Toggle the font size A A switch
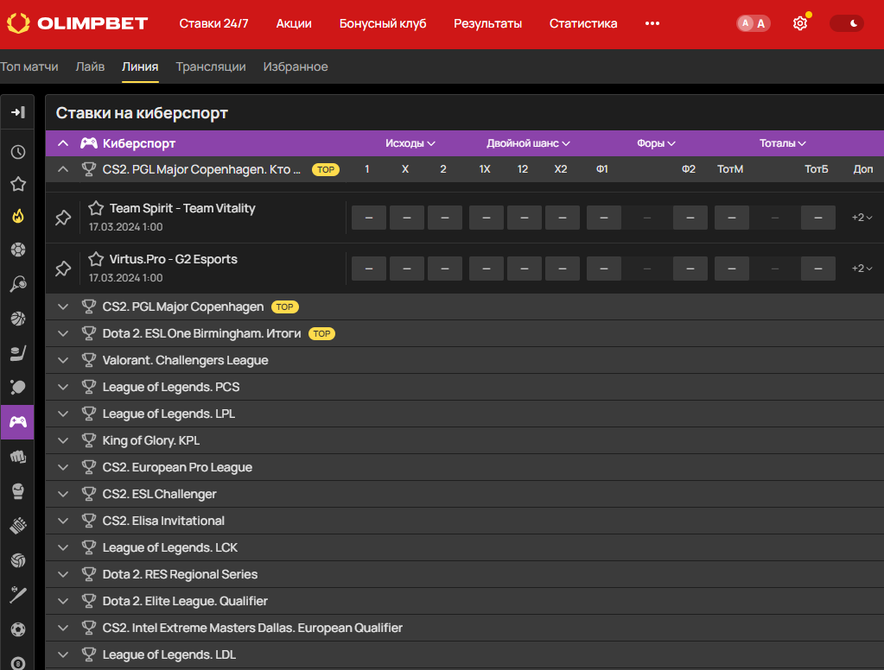The height and width of the screenshot is (670, 884). pyautogui.click(x=754, y=23)
